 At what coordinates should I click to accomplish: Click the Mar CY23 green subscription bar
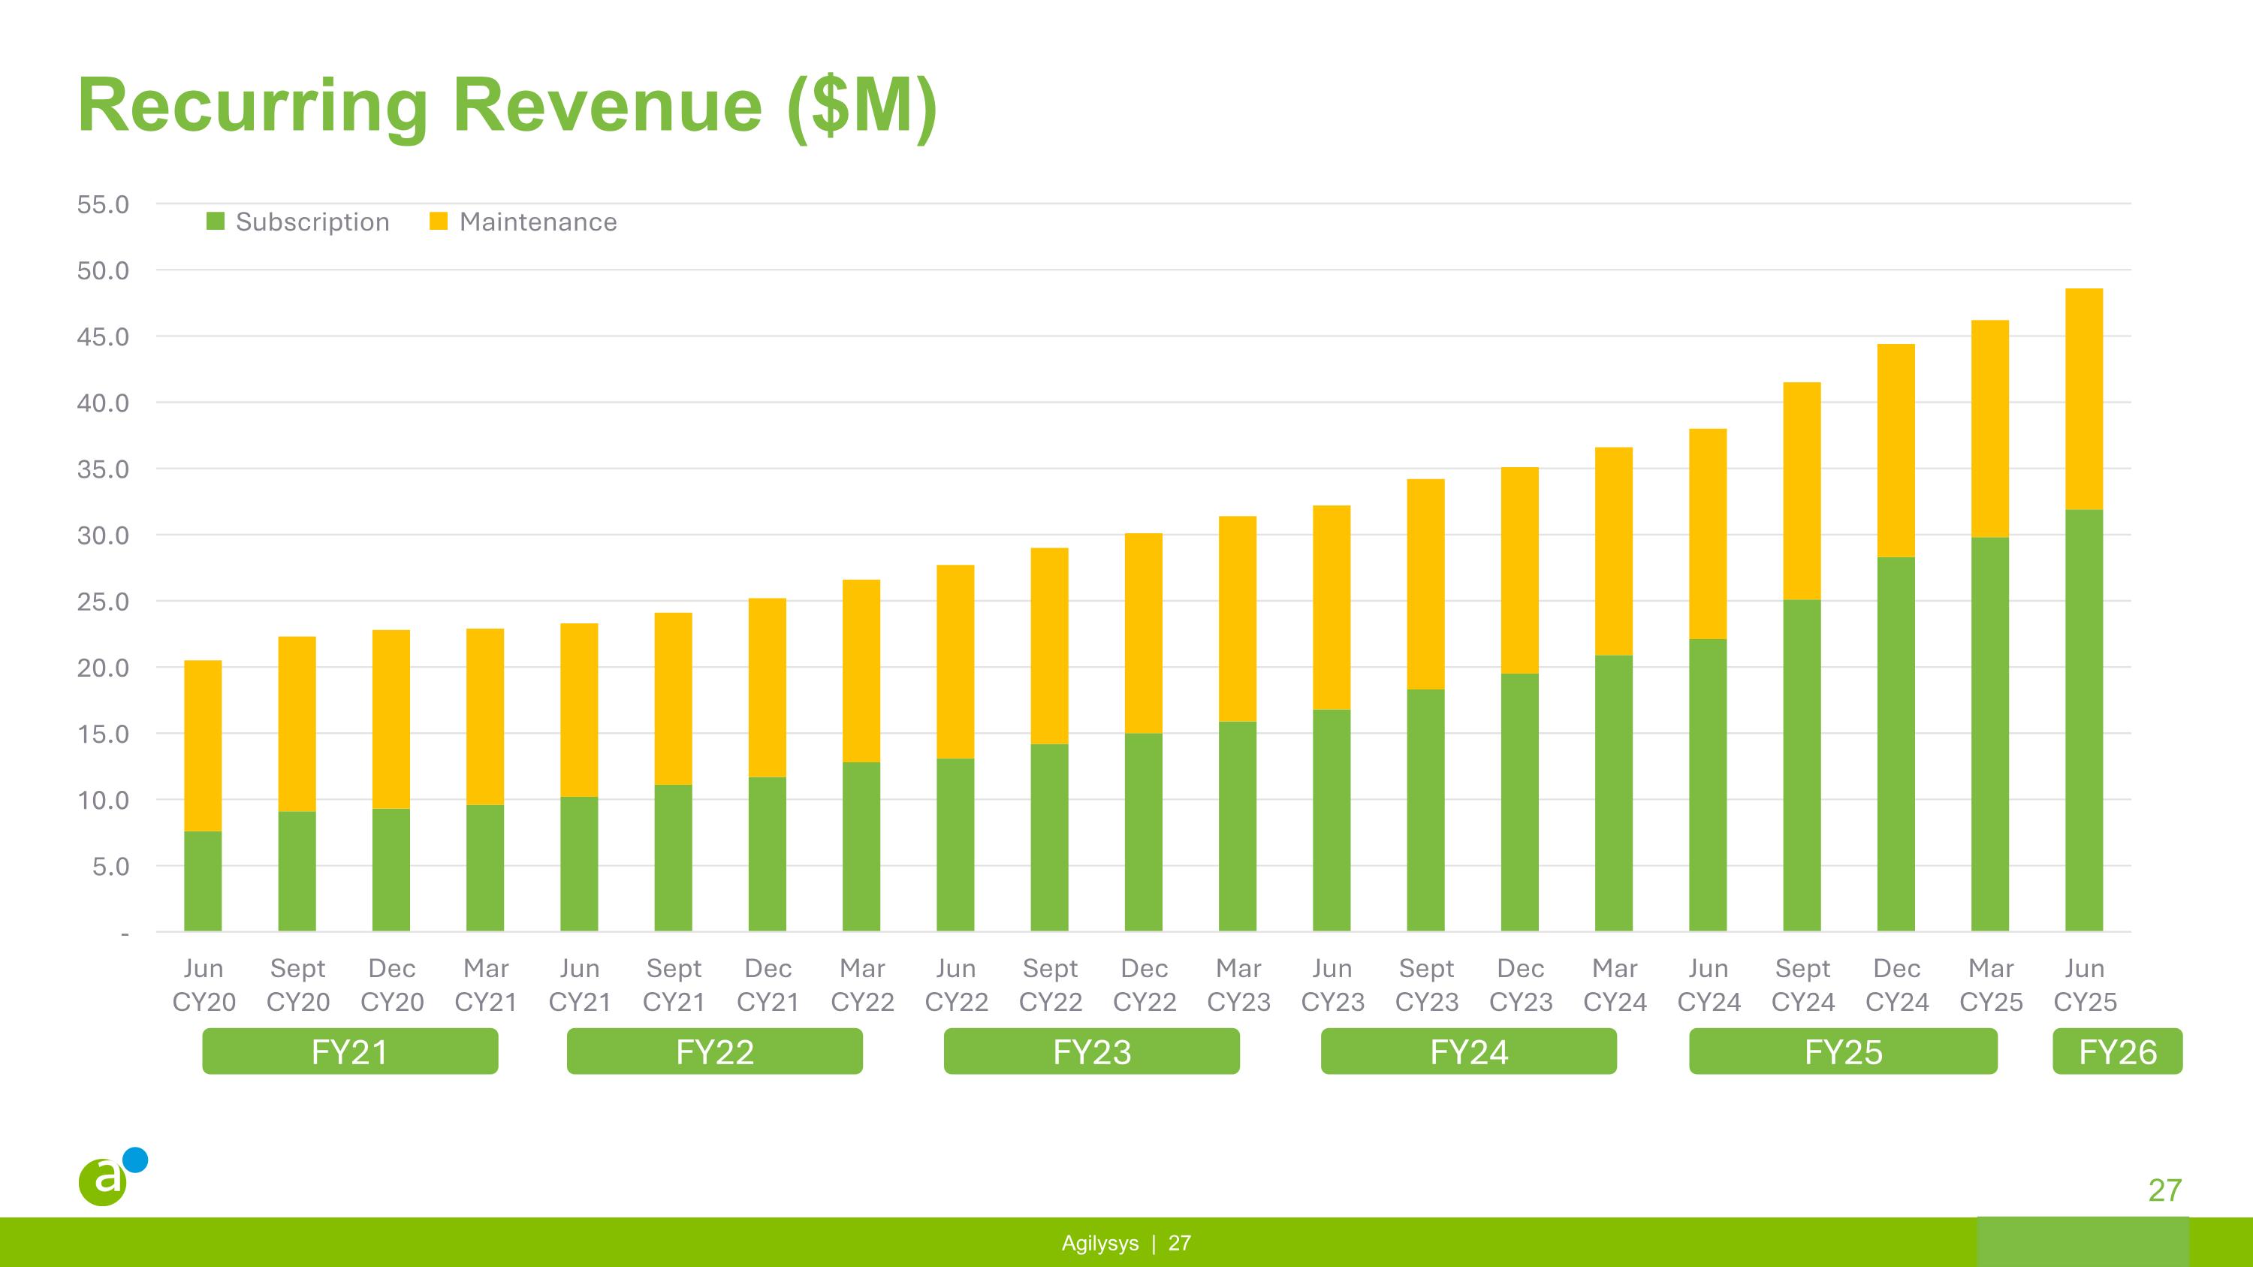point(1238,826)
